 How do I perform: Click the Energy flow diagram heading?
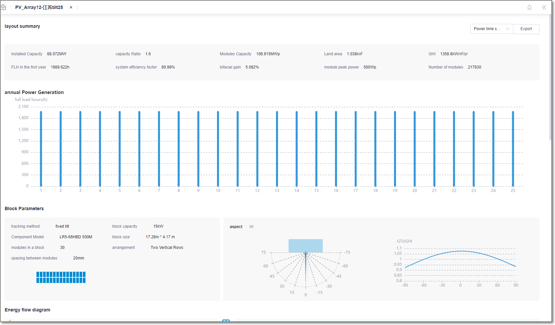click(28, 310)
